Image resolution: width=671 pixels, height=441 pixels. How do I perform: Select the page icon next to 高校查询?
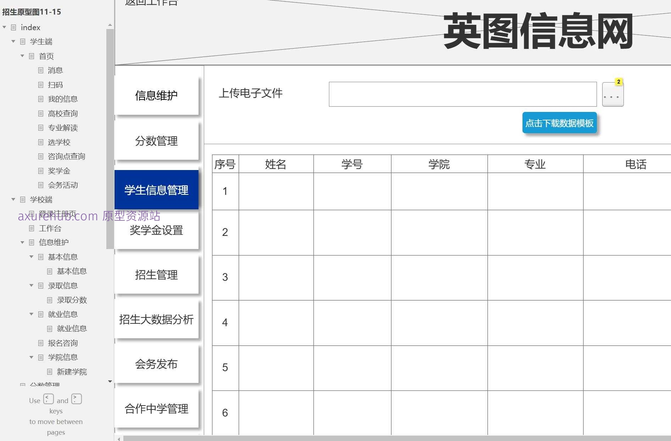(x=40, y=113)
